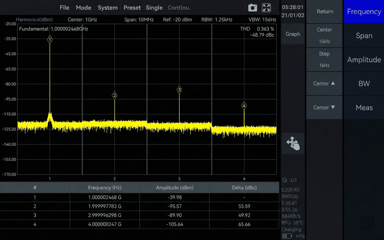Click the Delta (dBc) column header
This screenshot has width=384, height=240.
[244, 188]
